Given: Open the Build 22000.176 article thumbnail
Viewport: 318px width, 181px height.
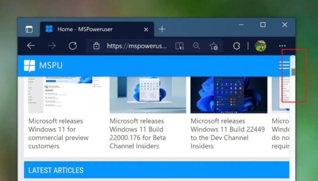Looking at the screenshot, I should point(148,95).
